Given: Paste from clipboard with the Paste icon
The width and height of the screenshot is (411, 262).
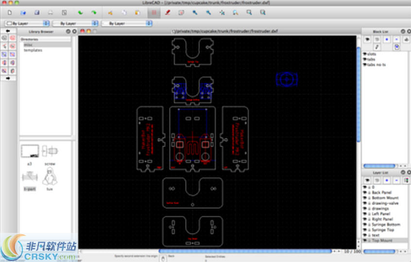Looking at the screenshot, I should (137, 13).
